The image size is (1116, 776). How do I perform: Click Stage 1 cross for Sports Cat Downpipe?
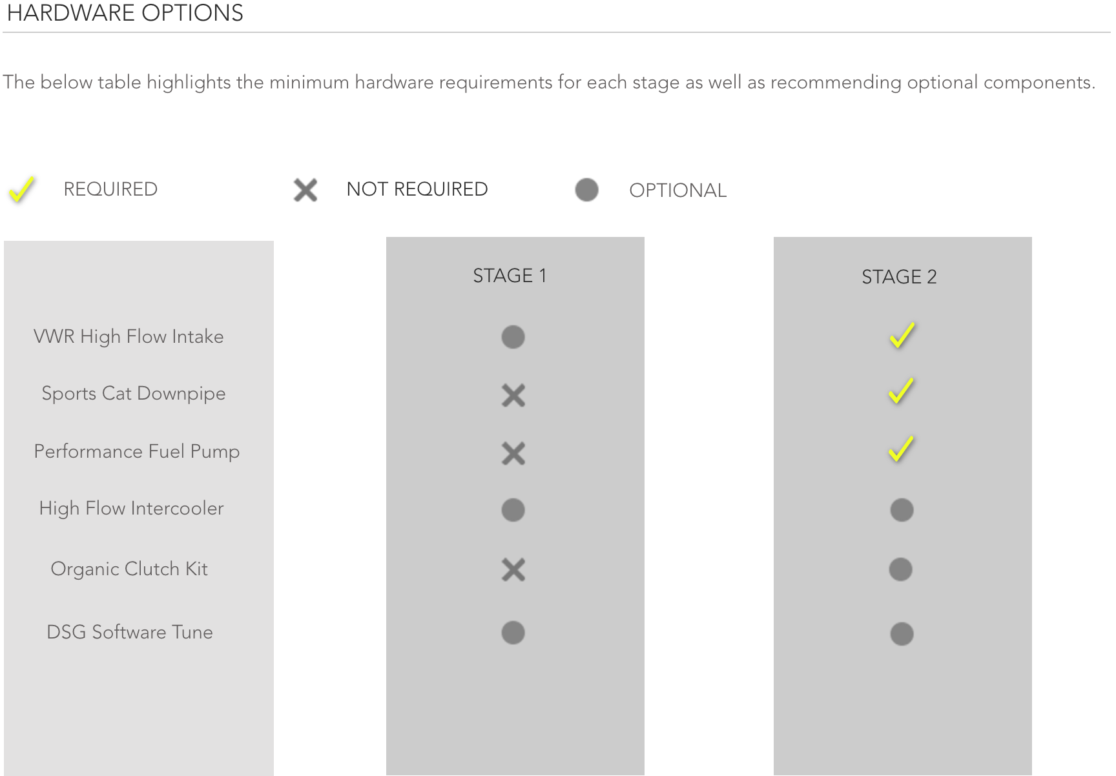(x=513, y=395)
